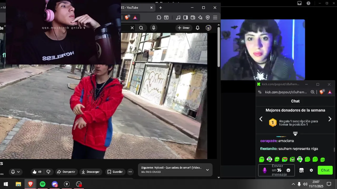Open the tab search icon in toolbar

click(x=166, y=18)
